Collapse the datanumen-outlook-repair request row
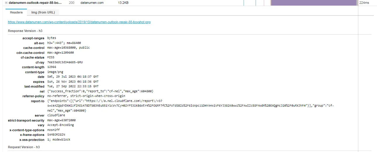This screenshot has height=152, width=377. click(x=6, y=2)
